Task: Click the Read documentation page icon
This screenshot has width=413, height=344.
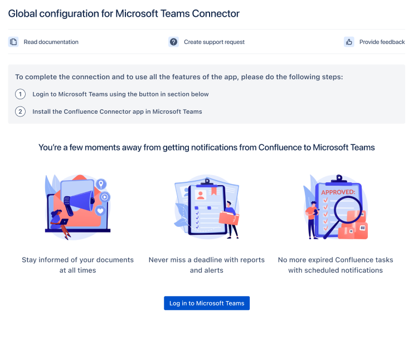Action: point(13,42)
